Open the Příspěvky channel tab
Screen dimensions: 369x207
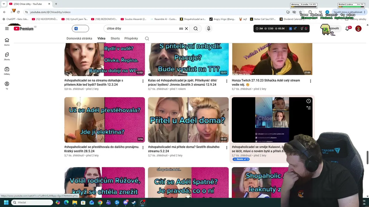[131, 39]
